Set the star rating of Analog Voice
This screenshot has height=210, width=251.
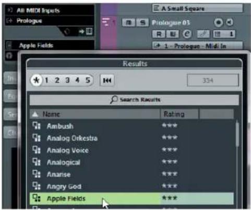[170, 150]
